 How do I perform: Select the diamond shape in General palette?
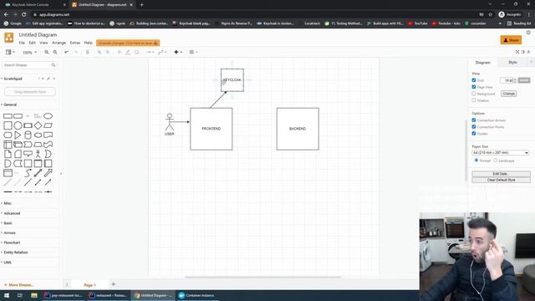click(x=38, y=125)
